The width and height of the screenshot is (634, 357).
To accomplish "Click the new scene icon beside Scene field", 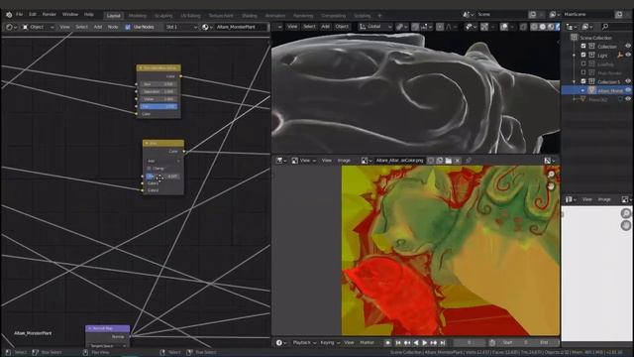I will coord(533,15).
